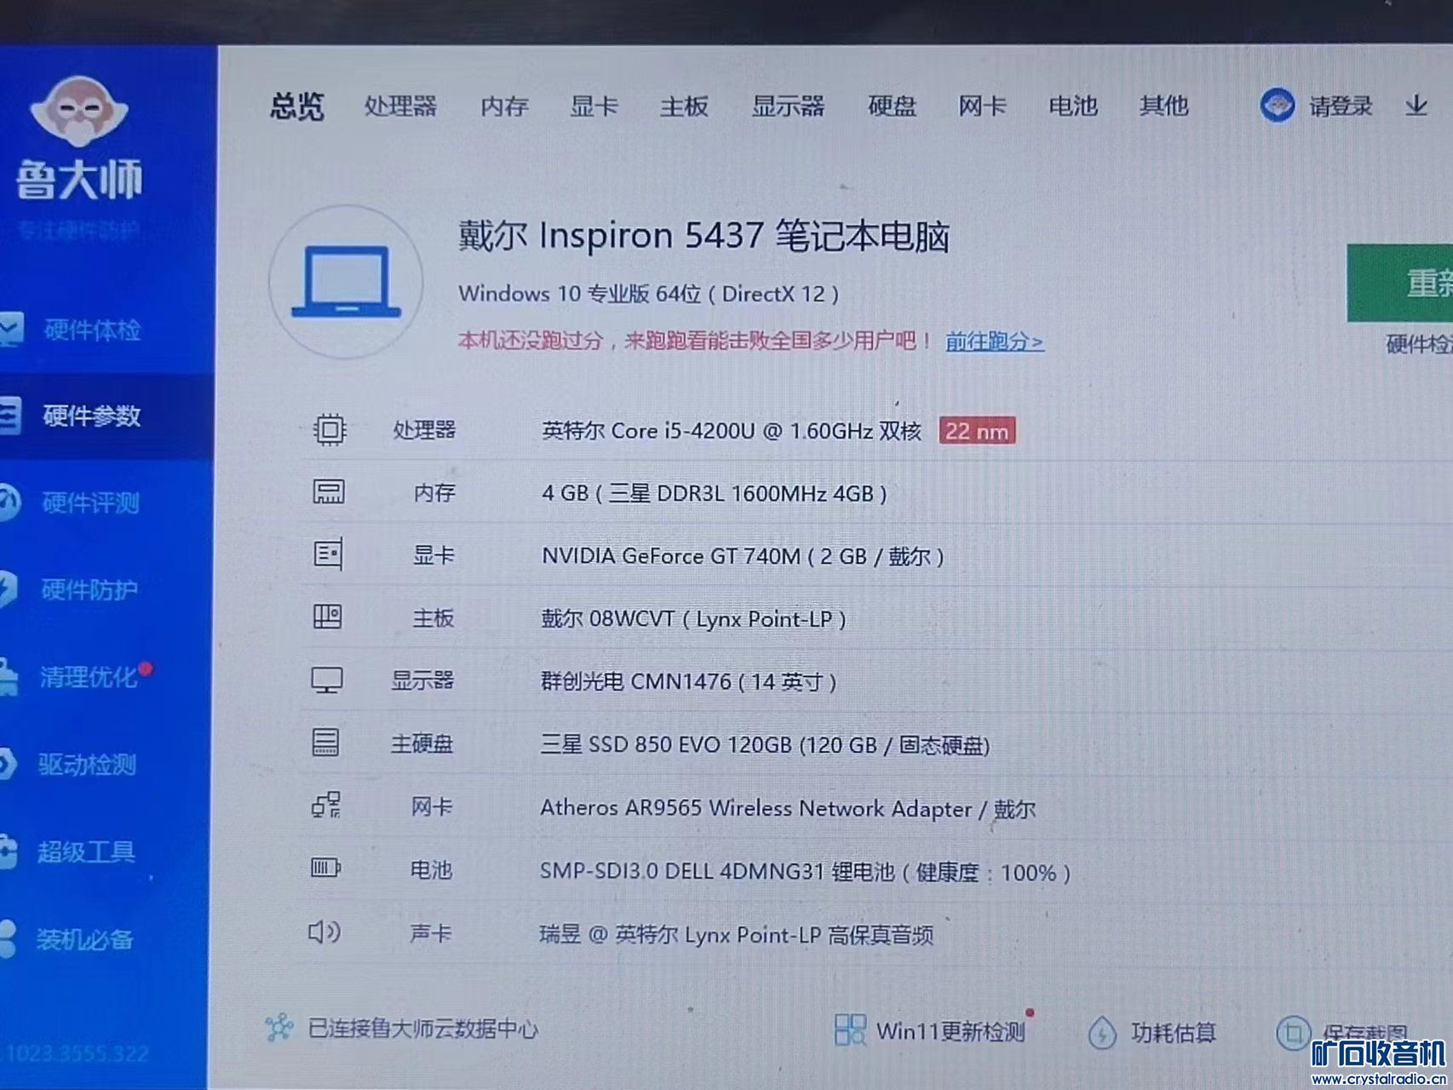The image size is (1453, 1090).
Task: Click the main hard disk icon
Action: (325, 743)
